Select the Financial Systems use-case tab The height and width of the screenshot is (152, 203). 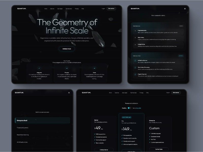click(42, 128)
